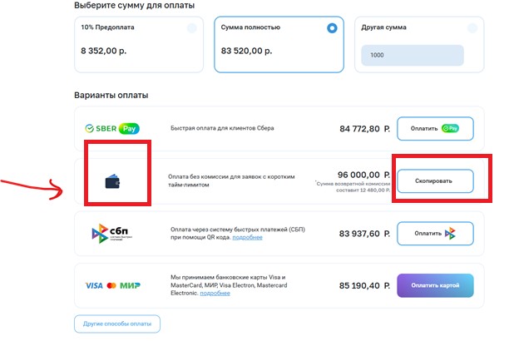This screenshot has height=341, width=519.
Task: Click the VISA logo
Action: (94, 285)
